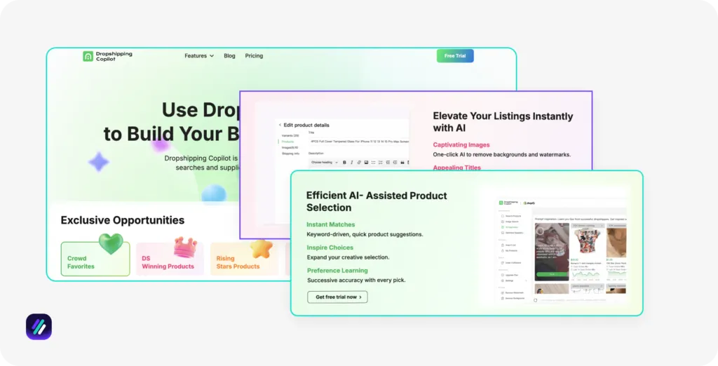Click the Shopify logo in the app header

click(x=529, y=203)
